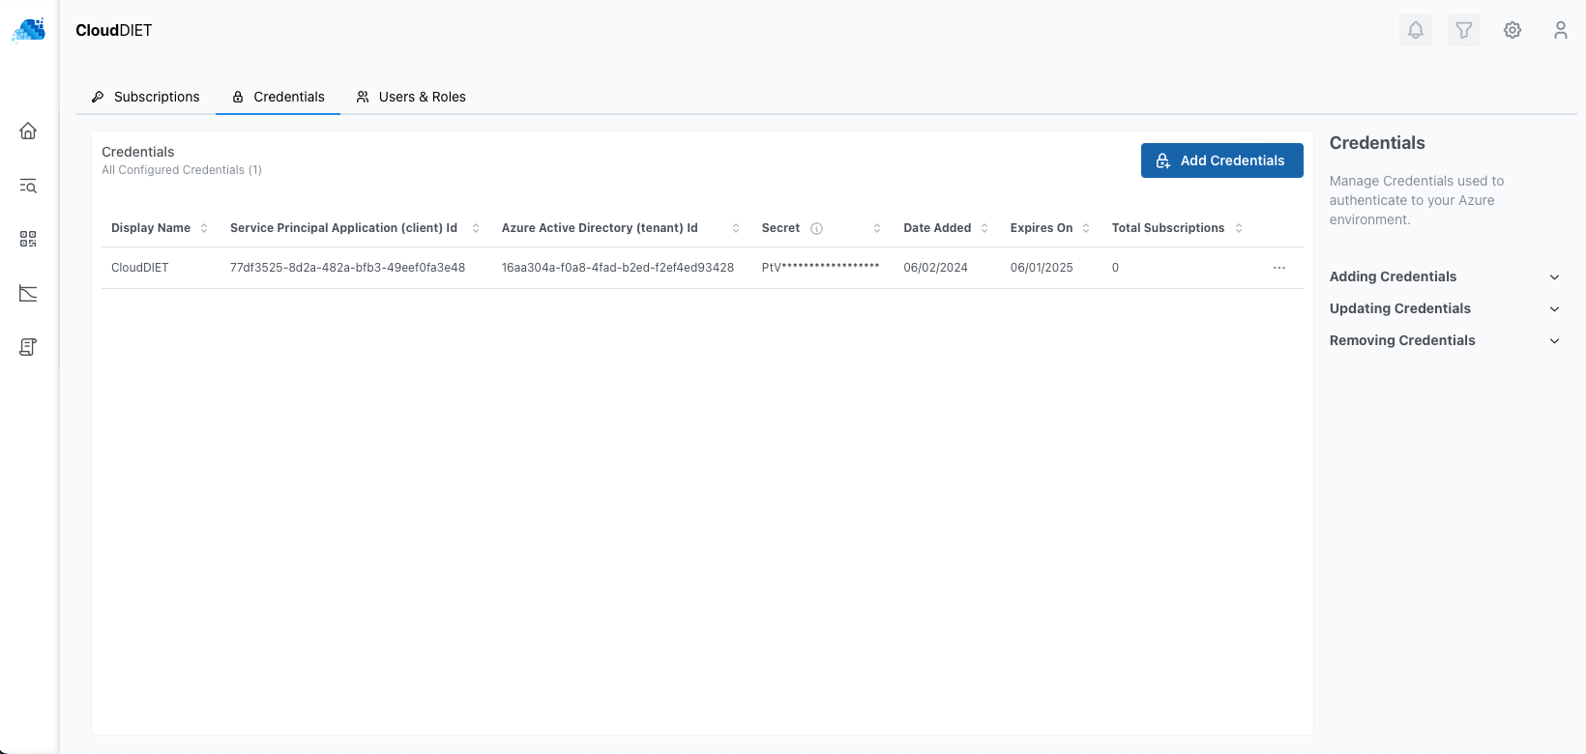The width and height of the screenshot is (1586, 754).
Task: Switch to Users & Roles tab
Action: tap(411, 97)
